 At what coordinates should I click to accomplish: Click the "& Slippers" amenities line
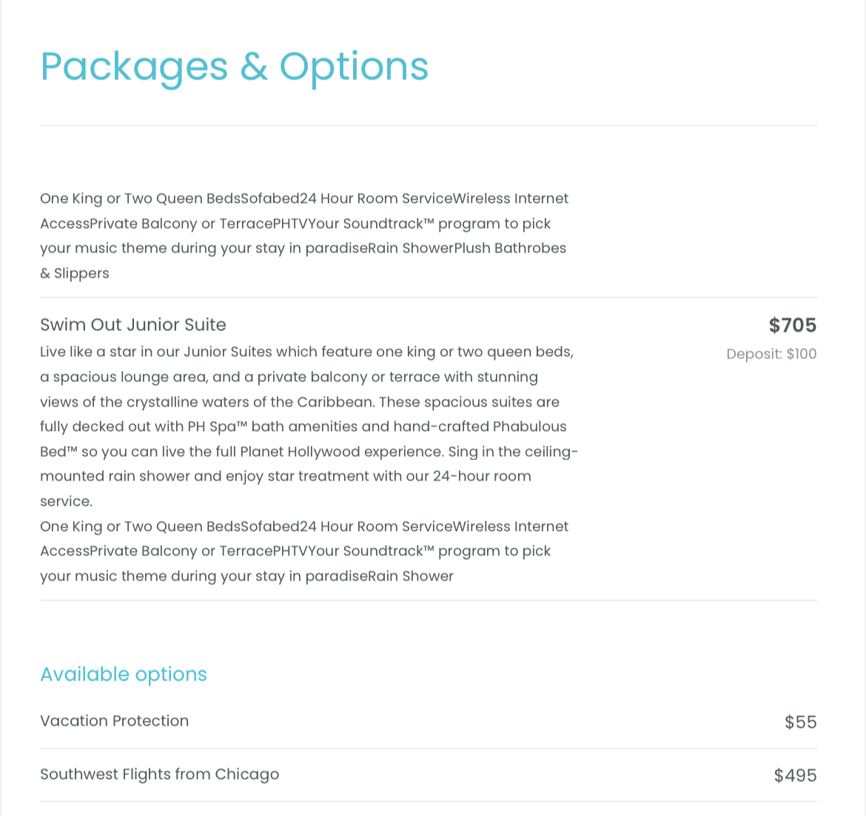[75, 273]
